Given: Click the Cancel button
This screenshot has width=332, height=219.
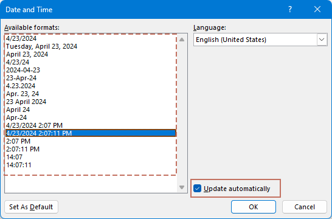Looking at the screenshot, I should (305, 207).
